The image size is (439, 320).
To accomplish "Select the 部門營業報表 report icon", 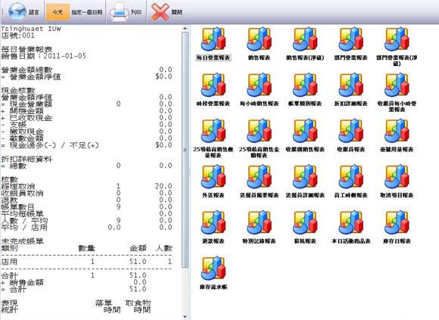I will [350, 44].
